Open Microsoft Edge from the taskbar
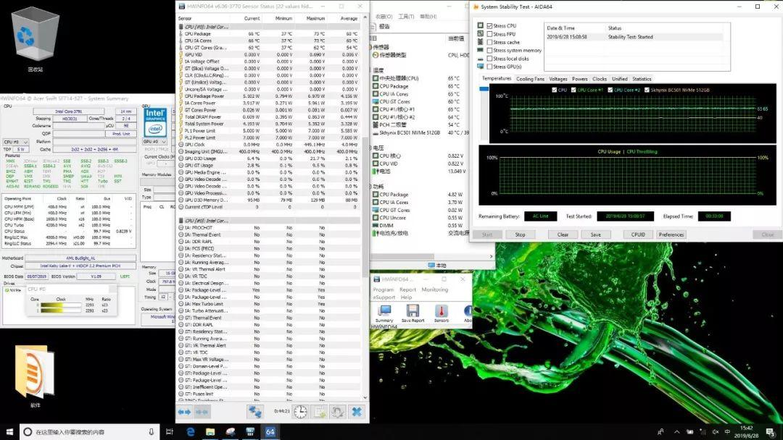Image resolution: width=783 pixels, height=440 pixels. click(191, 432)
